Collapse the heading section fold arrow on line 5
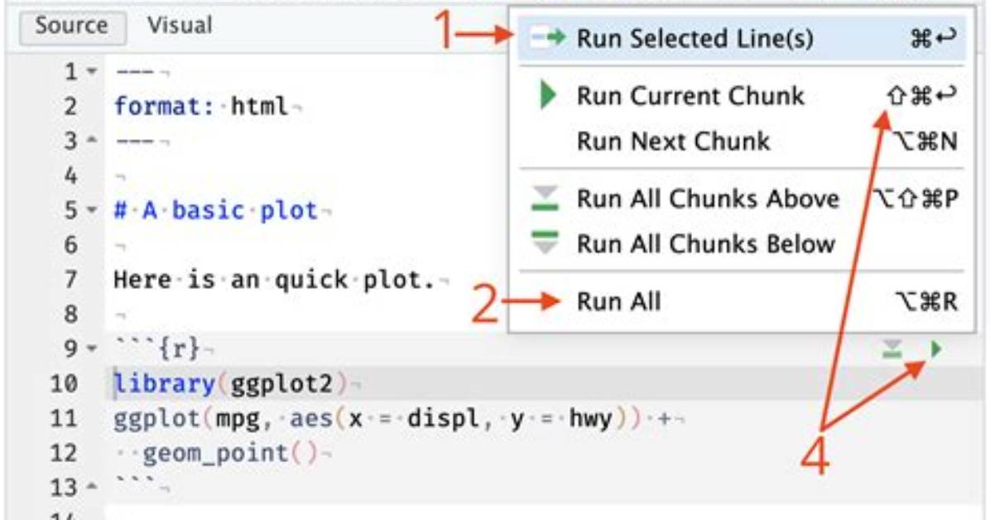This screenshot has height=520, width=990. [92, 209]
